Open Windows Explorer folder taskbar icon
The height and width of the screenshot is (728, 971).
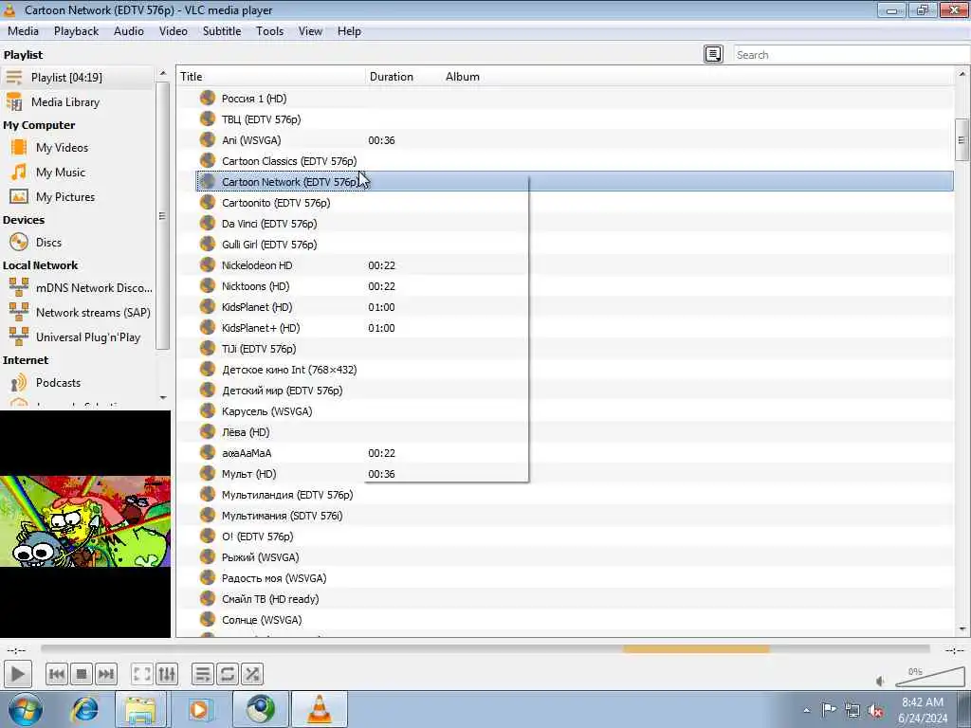point(140,709)
